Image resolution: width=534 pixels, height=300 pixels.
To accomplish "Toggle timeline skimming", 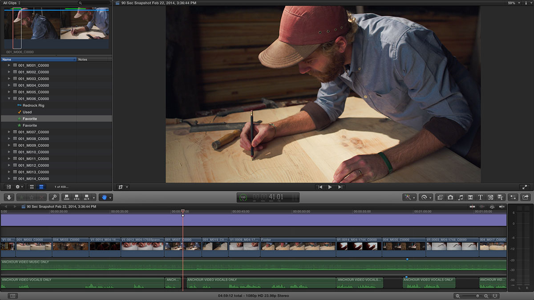I will click(x=473, y=207).
